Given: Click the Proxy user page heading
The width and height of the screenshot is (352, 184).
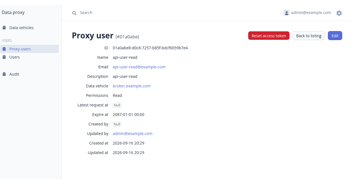Looking at the screenshot, I should coord(93,36).
